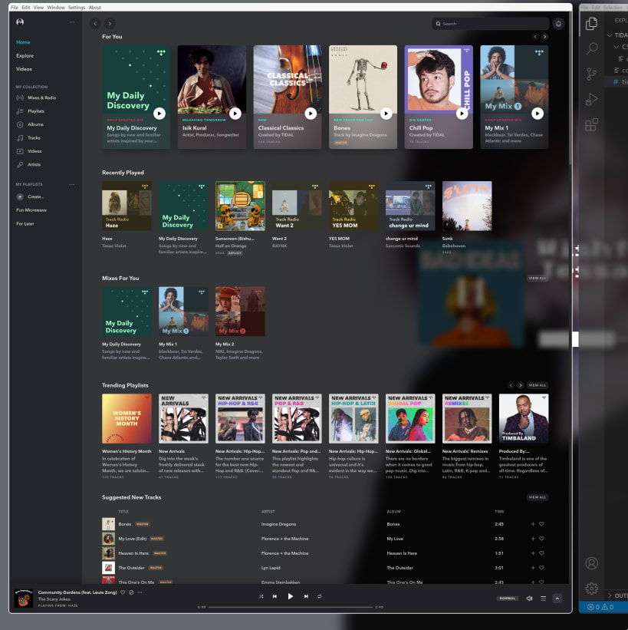
Task: Open the profile avatar icon in sidebar
Action: pos(20,22)
